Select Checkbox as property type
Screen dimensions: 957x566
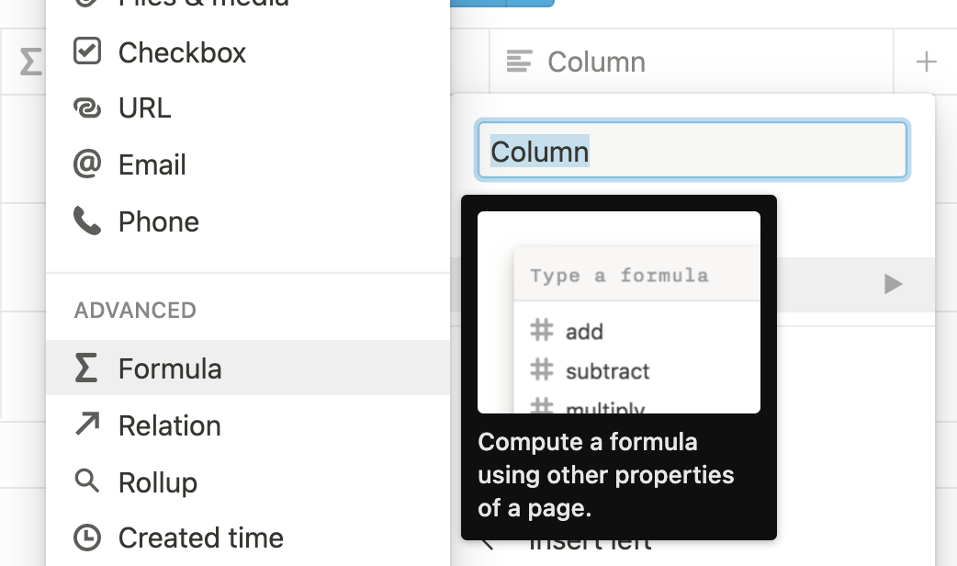(x=182, y=52)
